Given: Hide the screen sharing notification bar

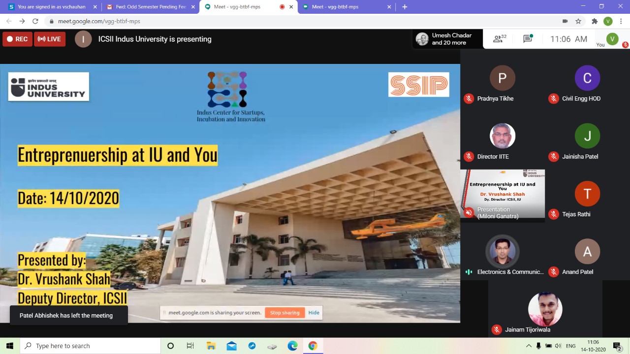Looking at the screenshot, I should pos(314,313).
